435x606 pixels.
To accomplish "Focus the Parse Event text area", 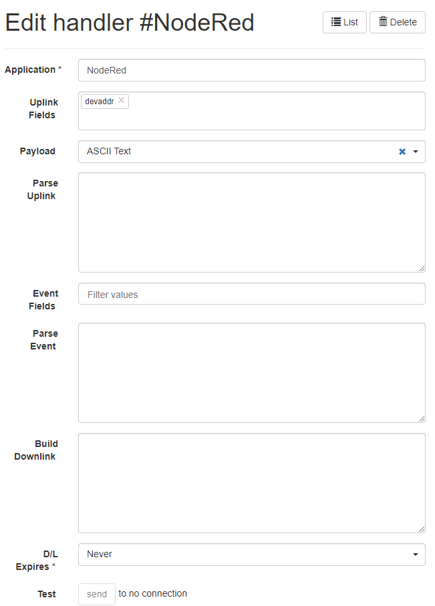I will (252, 373).
